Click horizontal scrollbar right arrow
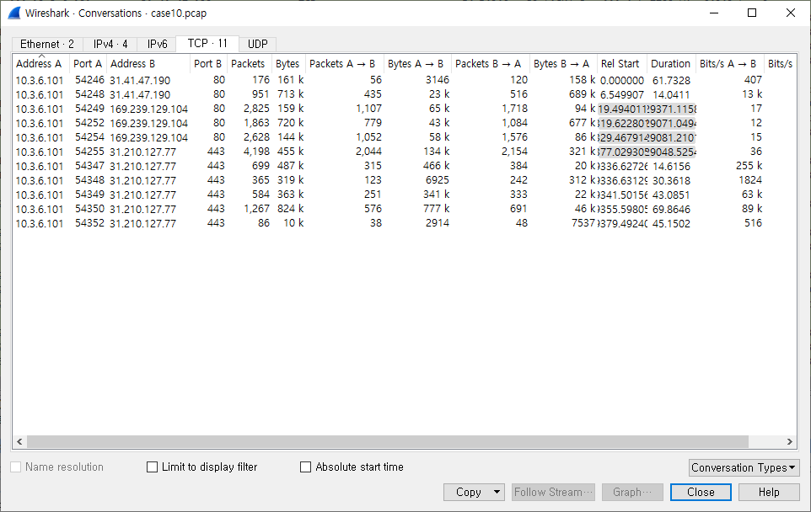This screenshot has height=512, width=811. (789, 442)
